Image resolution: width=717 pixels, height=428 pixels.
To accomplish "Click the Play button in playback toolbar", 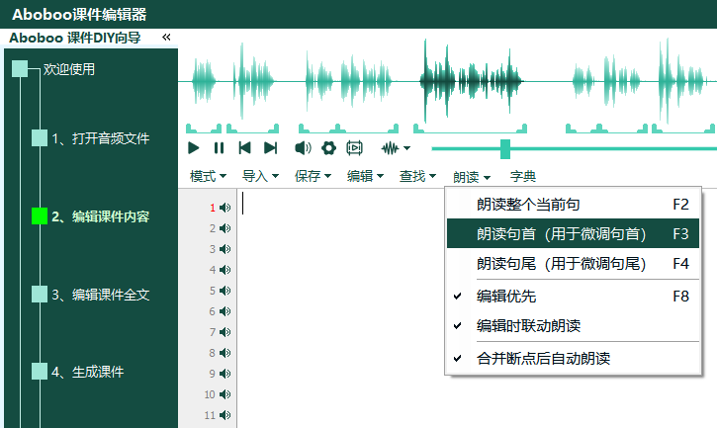I will (194, 148).
